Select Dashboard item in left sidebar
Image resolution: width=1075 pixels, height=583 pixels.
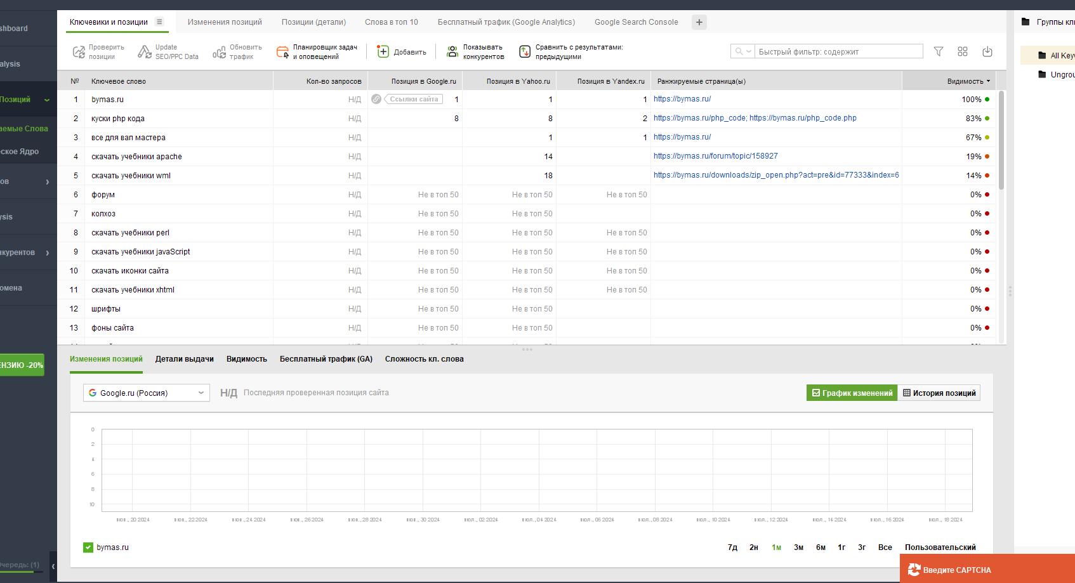29,29
